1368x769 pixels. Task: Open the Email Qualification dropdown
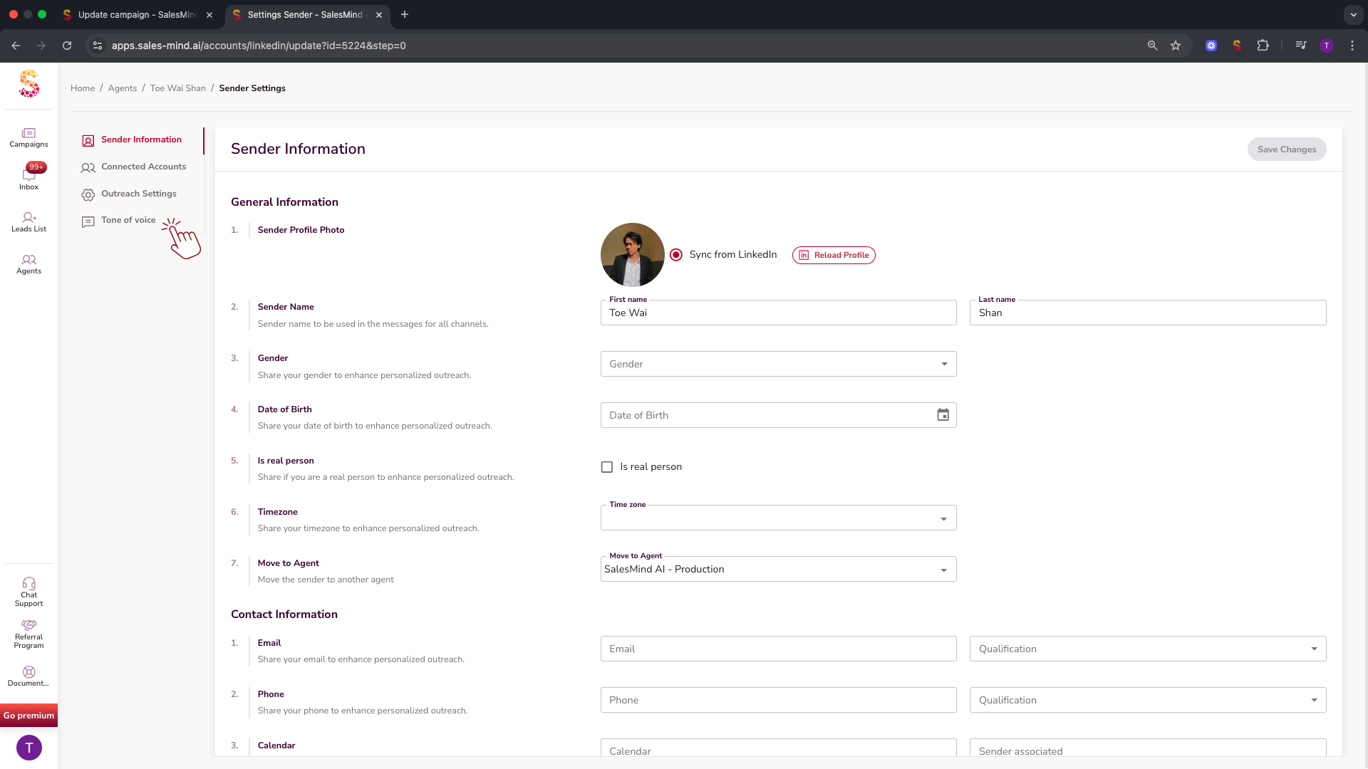[x=1147, y=649]
